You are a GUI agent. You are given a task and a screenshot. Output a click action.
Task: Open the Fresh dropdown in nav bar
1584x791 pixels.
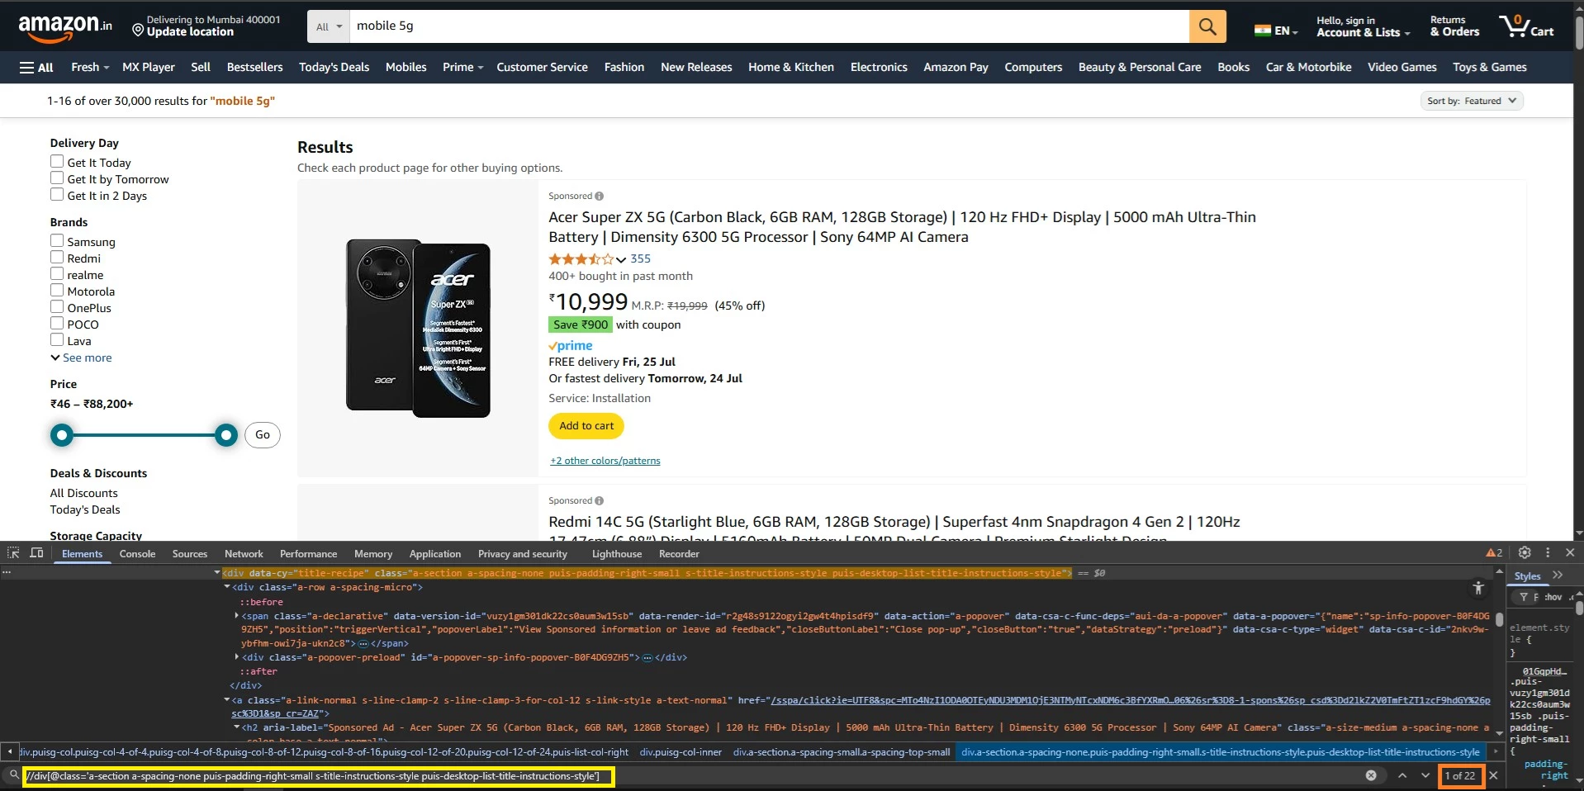point(90,68)
